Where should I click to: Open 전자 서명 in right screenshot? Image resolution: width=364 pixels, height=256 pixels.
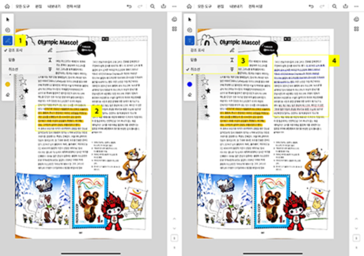tap(255, 6)
